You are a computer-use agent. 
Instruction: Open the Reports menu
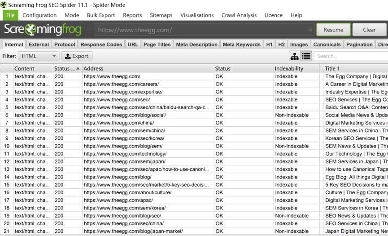[132, 15]
